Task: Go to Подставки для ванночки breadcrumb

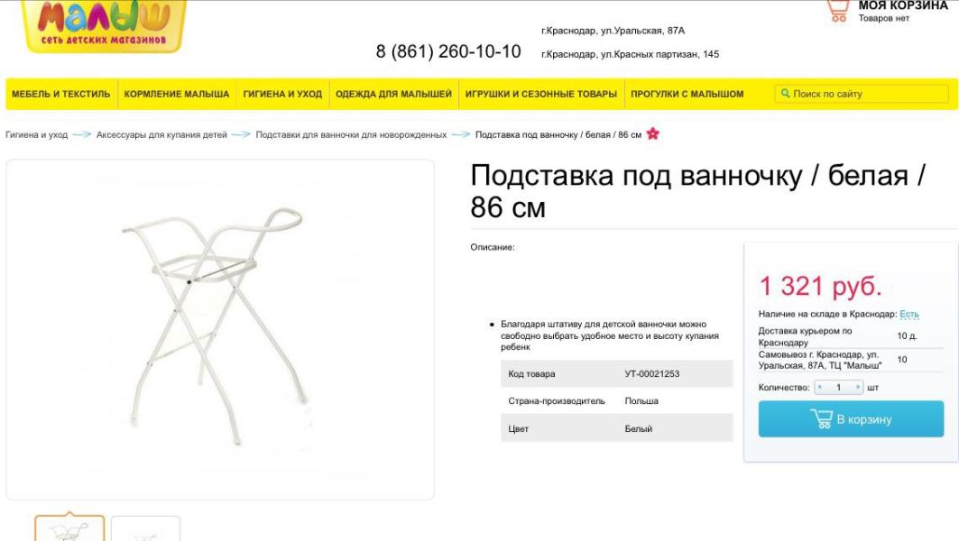Action: (351, 134)
